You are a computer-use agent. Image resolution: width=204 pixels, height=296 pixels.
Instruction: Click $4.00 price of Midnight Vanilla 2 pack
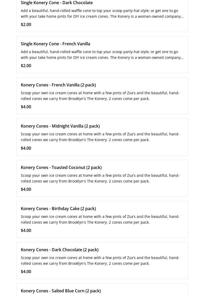click(26, 148)
